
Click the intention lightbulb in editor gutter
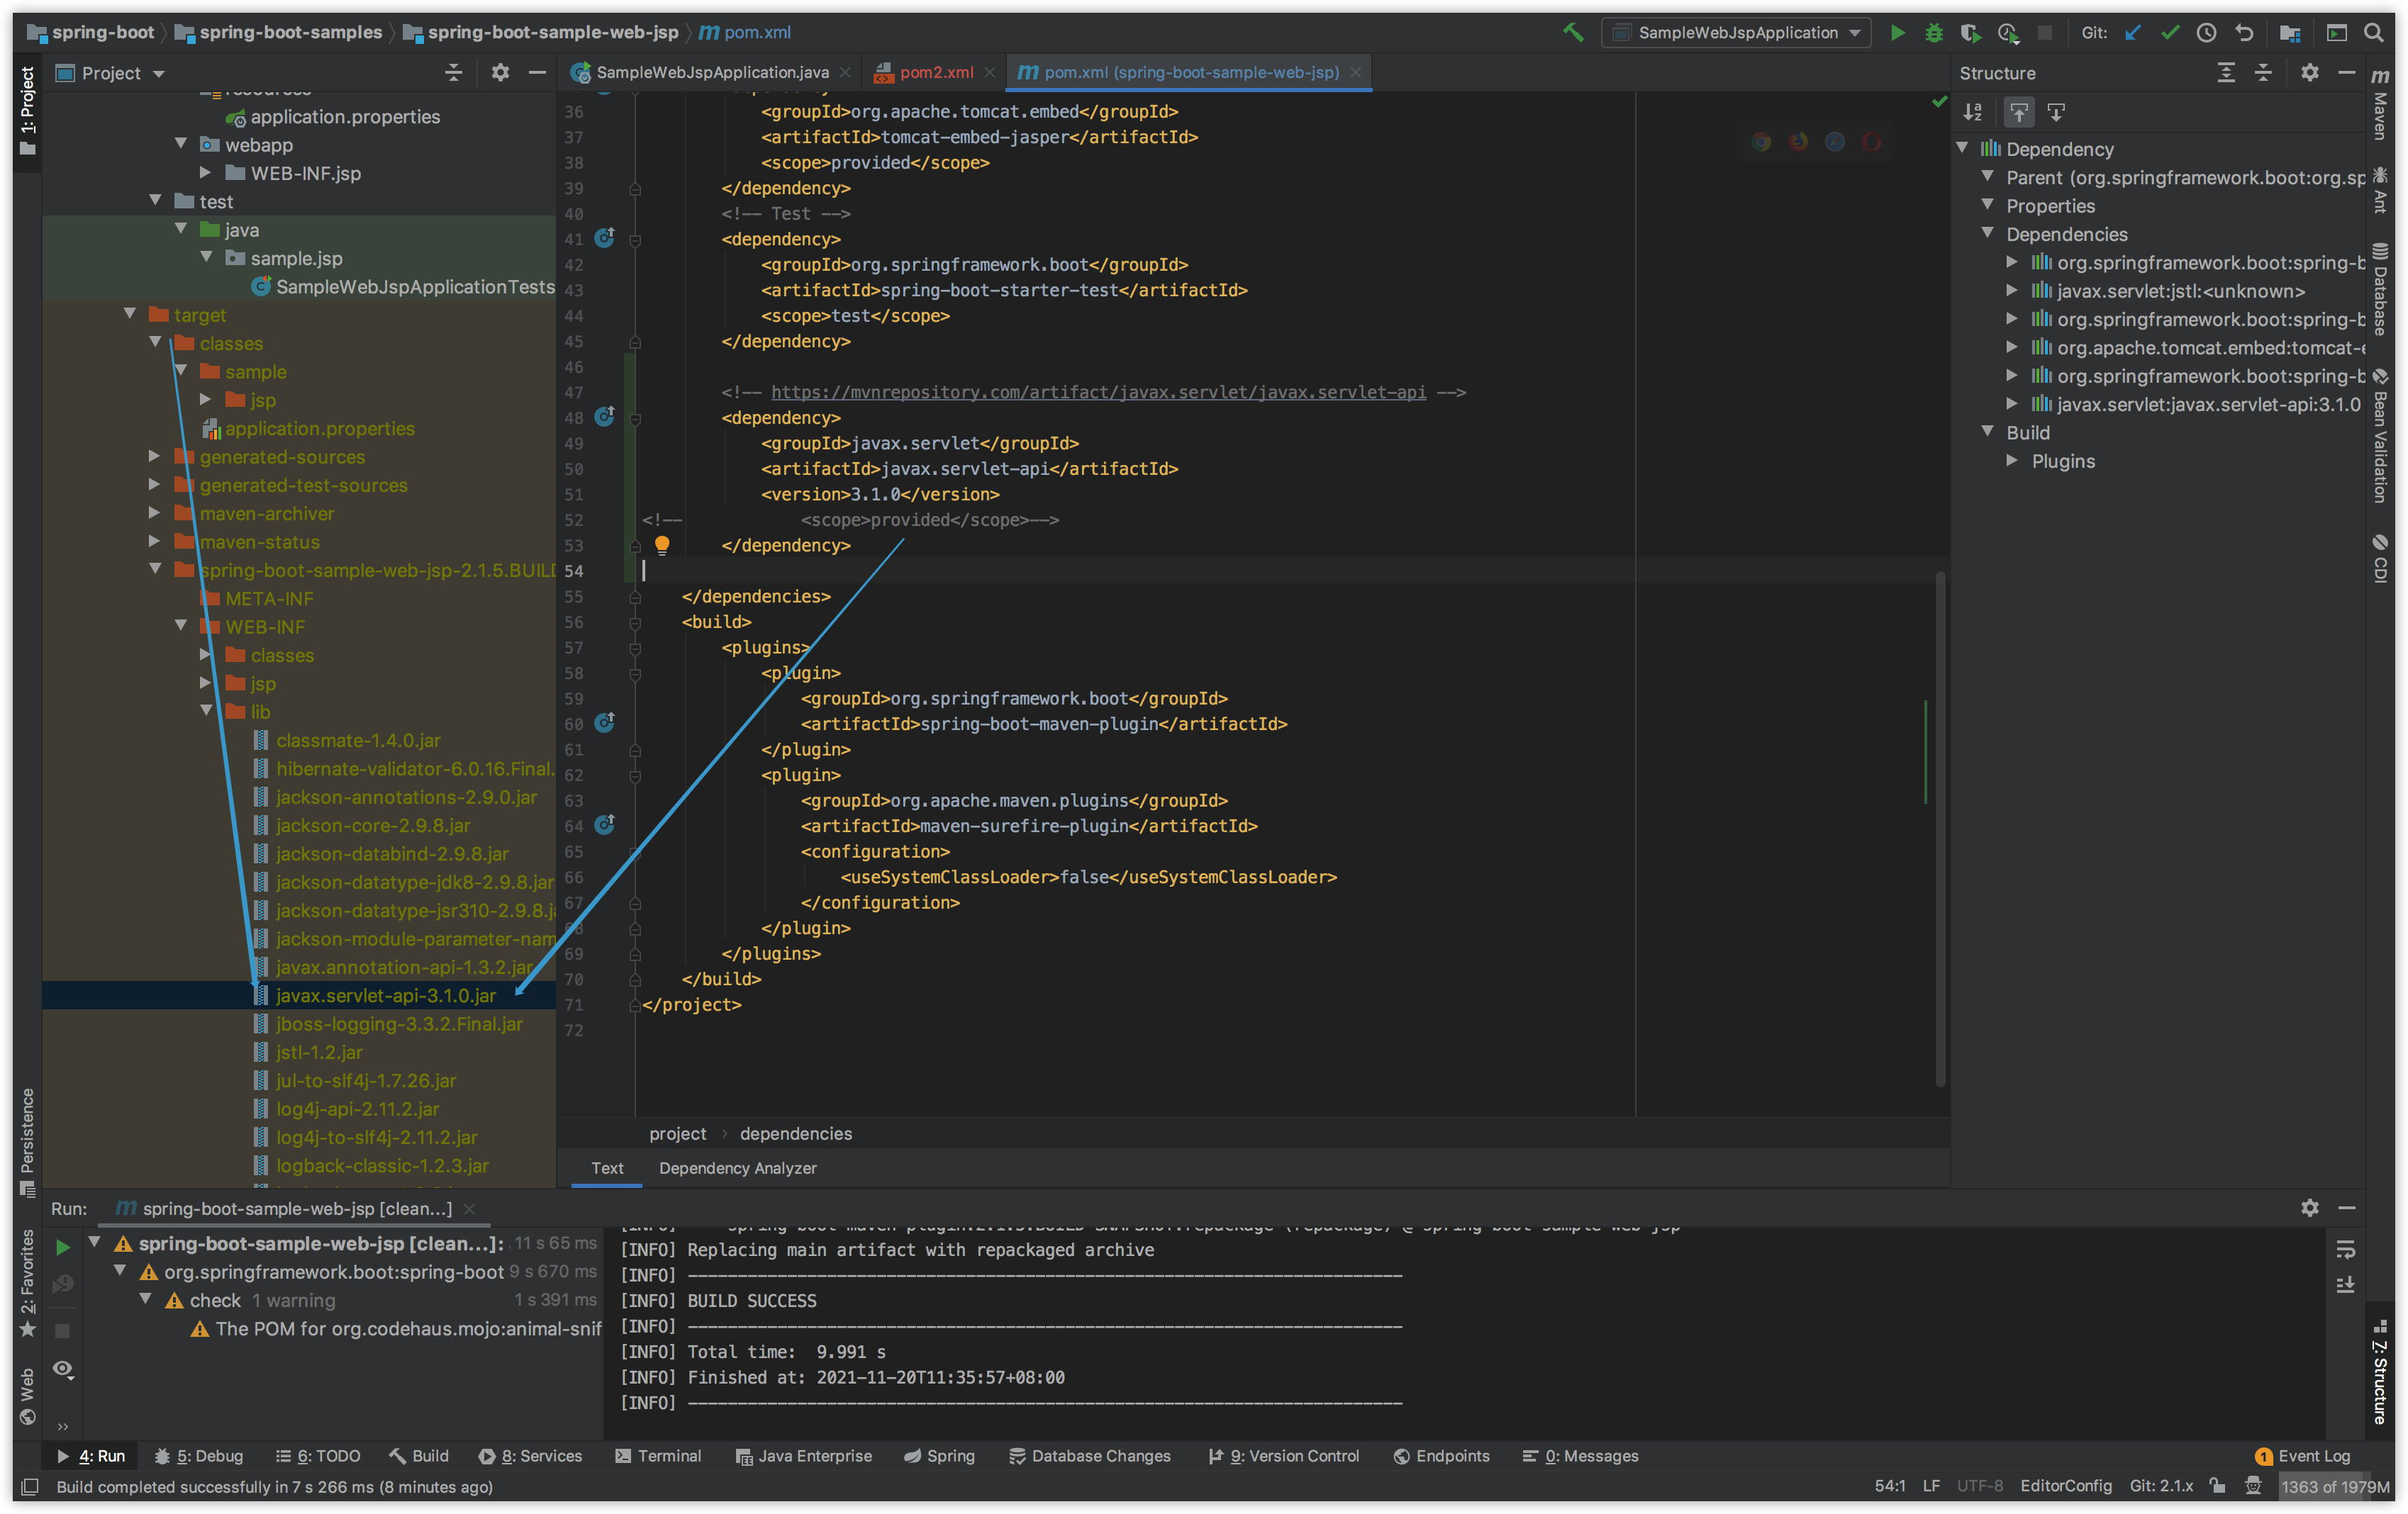pyautogui.click(x=662, y=544)
